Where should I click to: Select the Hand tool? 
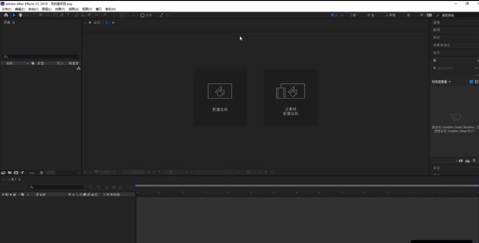click(21, 15)
